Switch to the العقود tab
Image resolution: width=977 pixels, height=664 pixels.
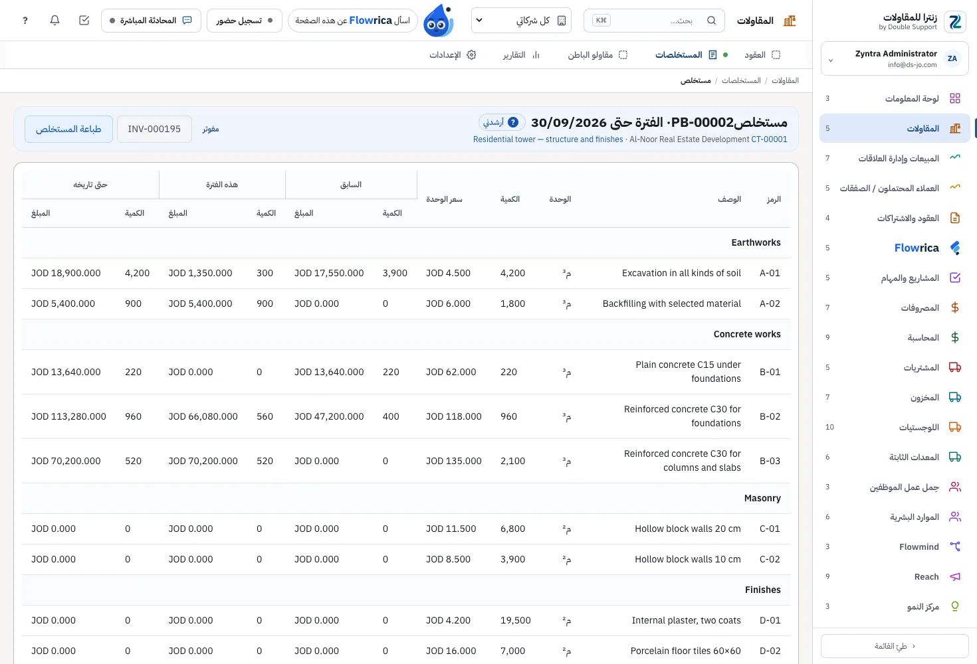tap(762, 55)
